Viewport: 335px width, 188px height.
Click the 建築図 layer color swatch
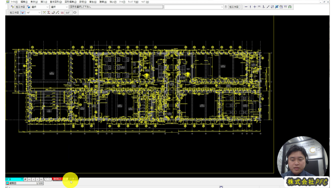tap(8, 183)
